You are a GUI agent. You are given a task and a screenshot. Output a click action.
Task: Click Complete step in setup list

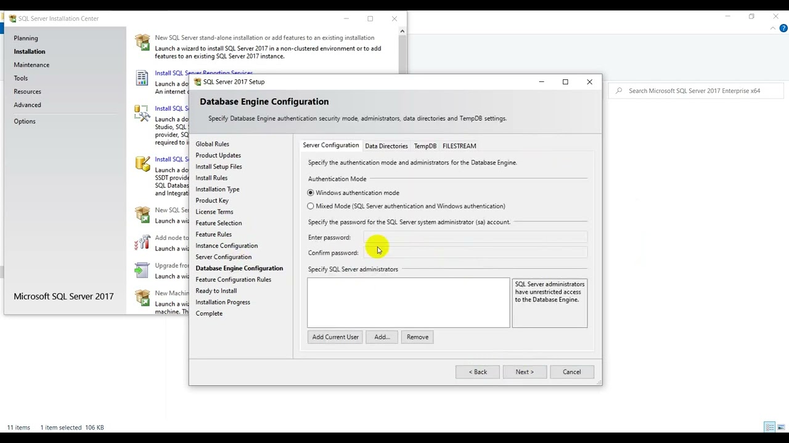point(209,313)
